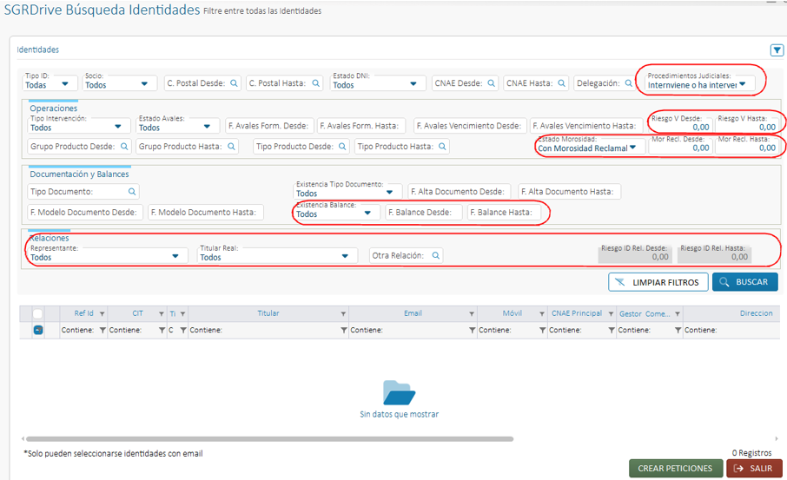Tick the select-all checkbox in table header
Screen dimensions: 787x480
click(37, 314)
